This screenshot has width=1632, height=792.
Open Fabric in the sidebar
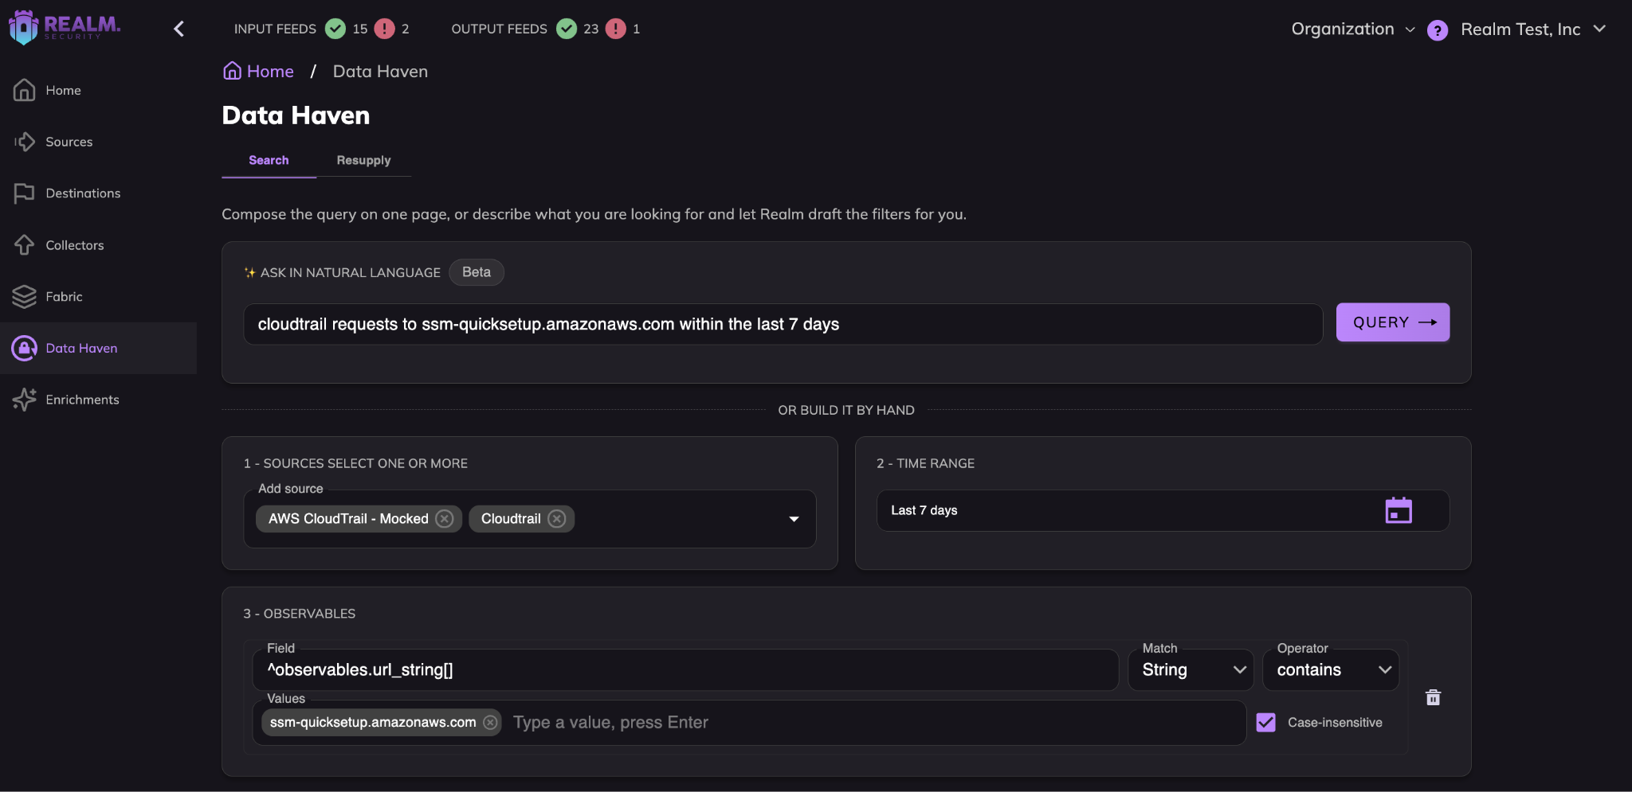(x=98, y=296)
